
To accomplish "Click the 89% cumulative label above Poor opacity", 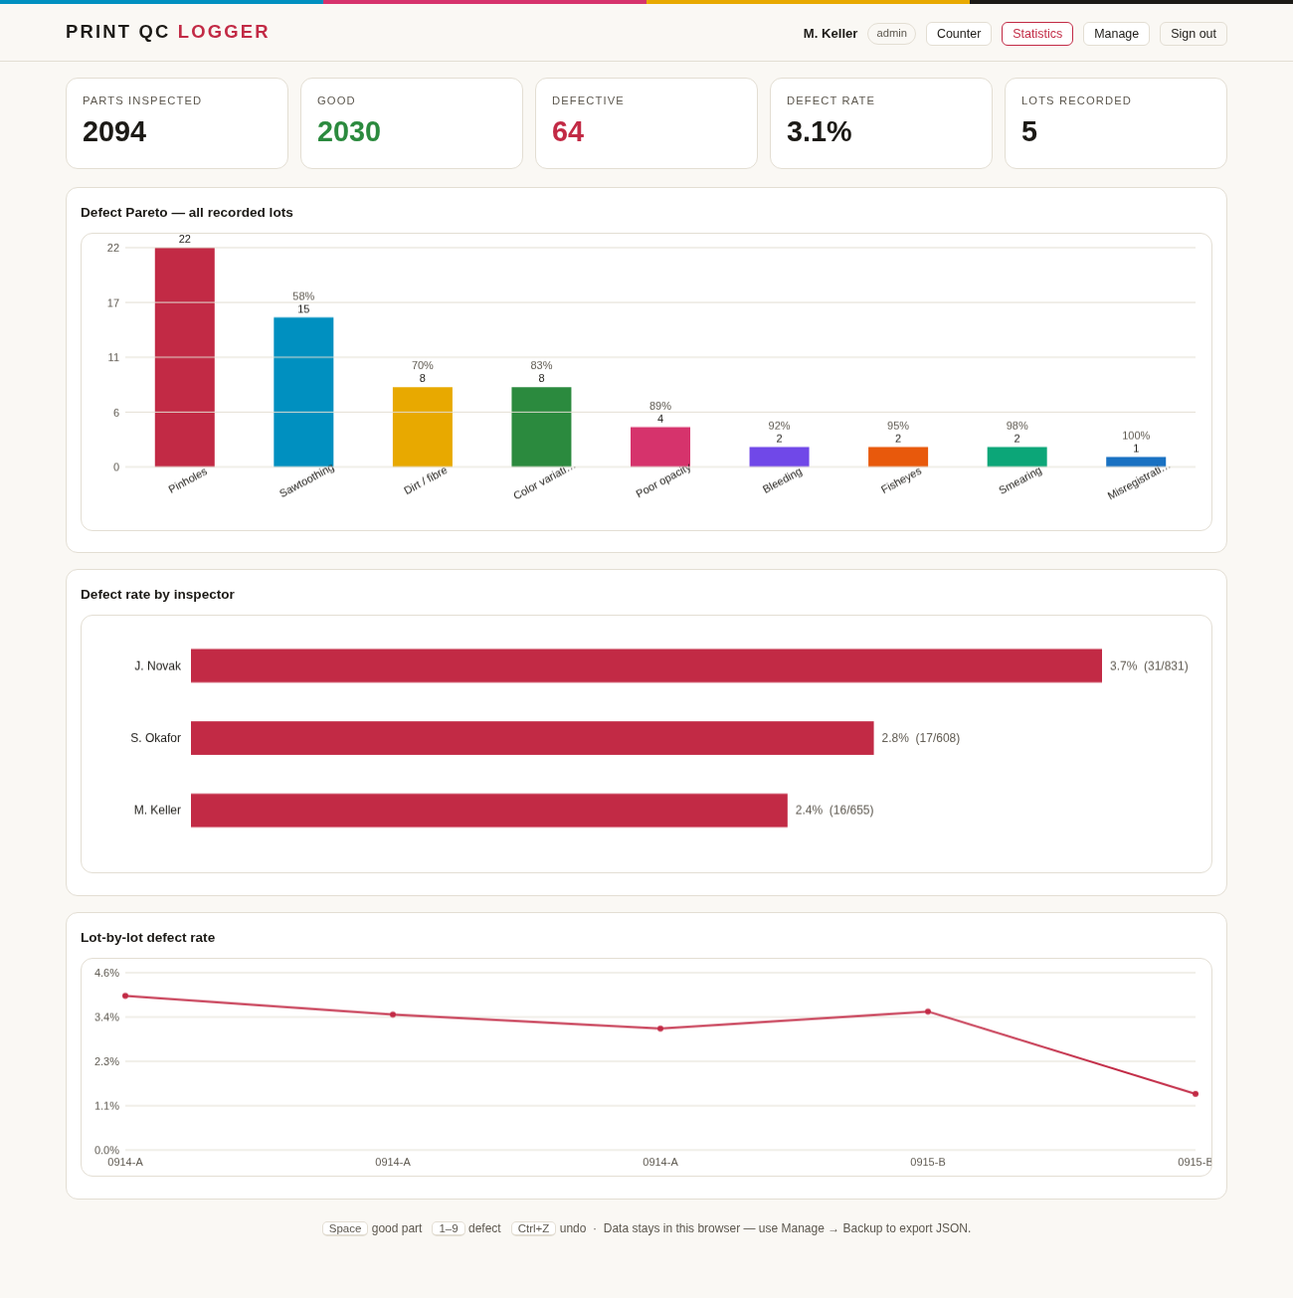I will (x=660, y=406).
